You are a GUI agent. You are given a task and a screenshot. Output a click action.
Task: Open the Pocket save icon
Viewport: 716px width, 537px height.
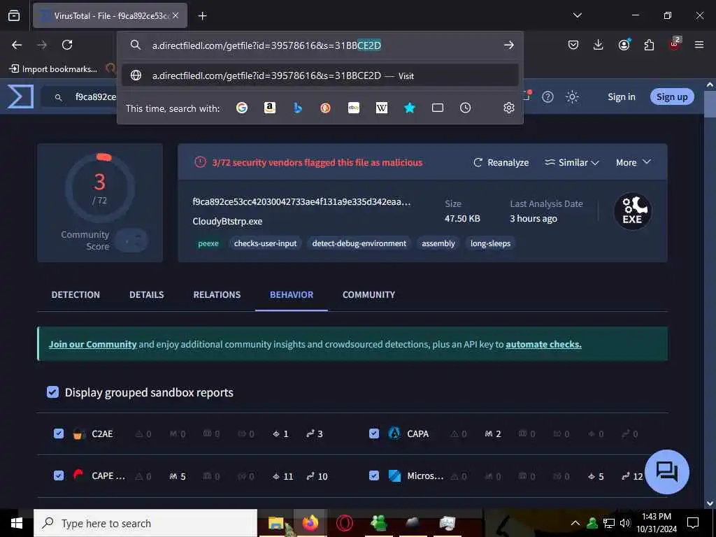click(573, 45)
